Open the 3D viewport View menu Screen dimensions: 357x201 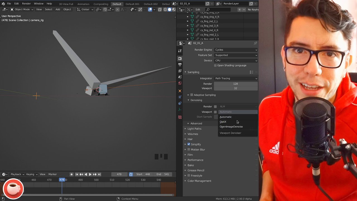click(39, 9)
